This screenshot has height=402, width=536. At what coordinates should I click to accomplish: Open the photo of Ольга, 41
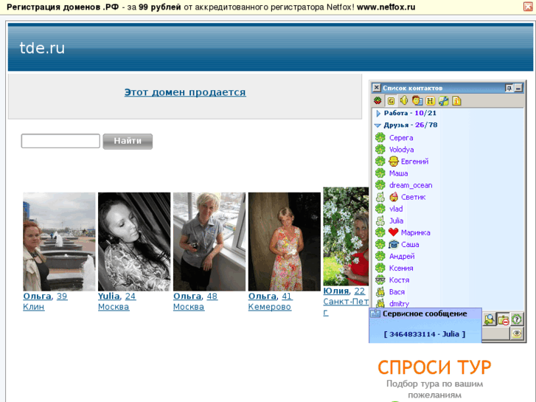[x=285, y=241]
